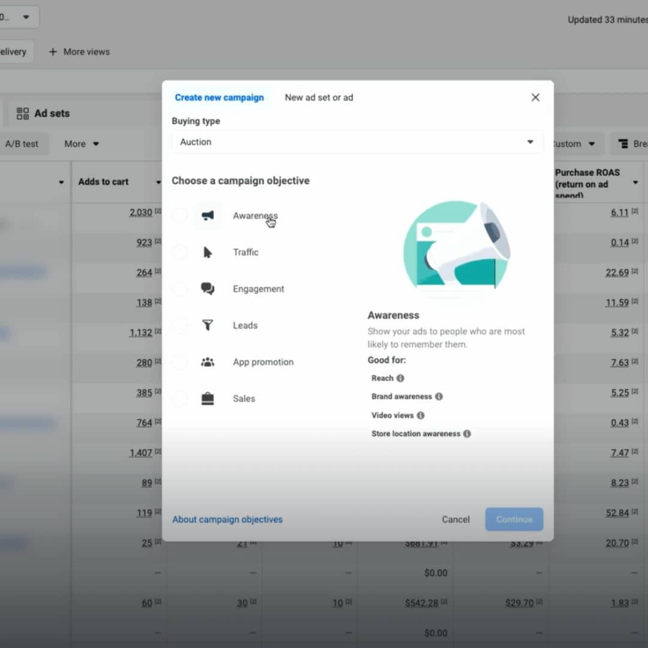Show info for Store location awareness
Screen dimensions: 648x648
click(x=467, y=434)
